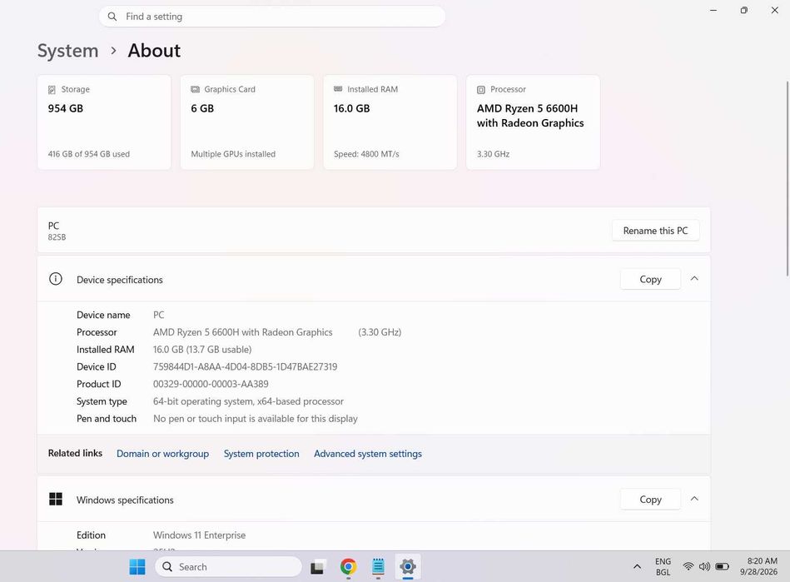Show hidden system tray icons
790x582 pixels.
[637, 567]
